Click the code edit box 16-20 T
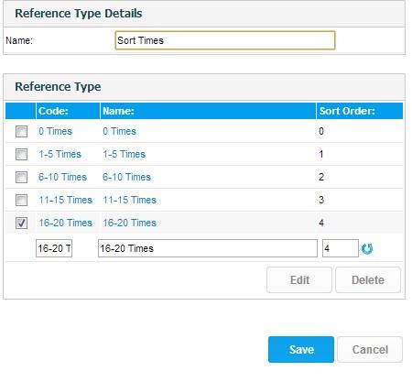The image size is (412, 382). [x=54, y=248]
